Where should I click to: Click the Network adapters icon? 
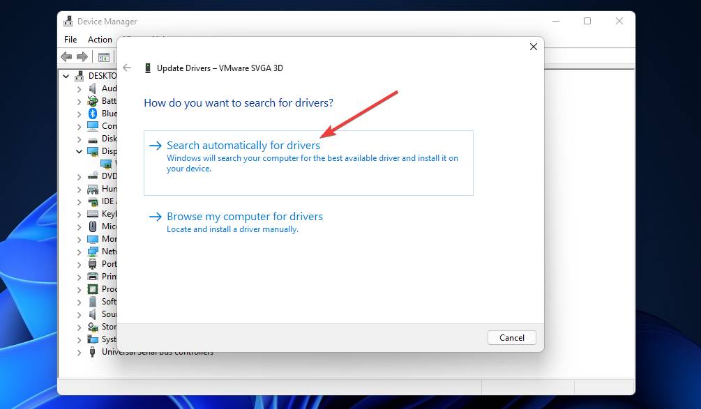[93, 252]
